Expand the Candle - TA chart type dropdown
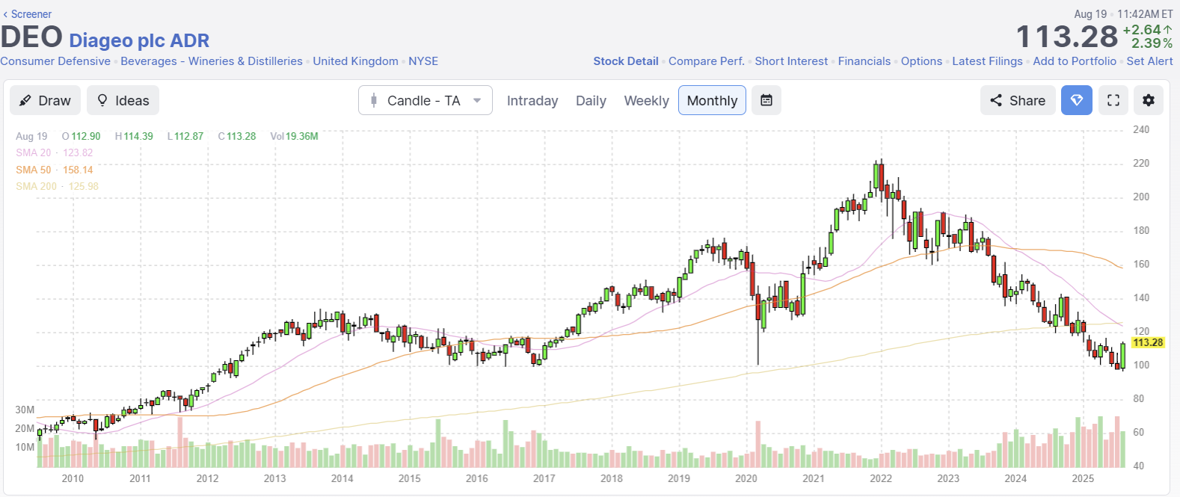 click(x=425, y=100)
